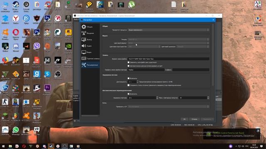Open the Bind to IP dropdown

(168, 107)
